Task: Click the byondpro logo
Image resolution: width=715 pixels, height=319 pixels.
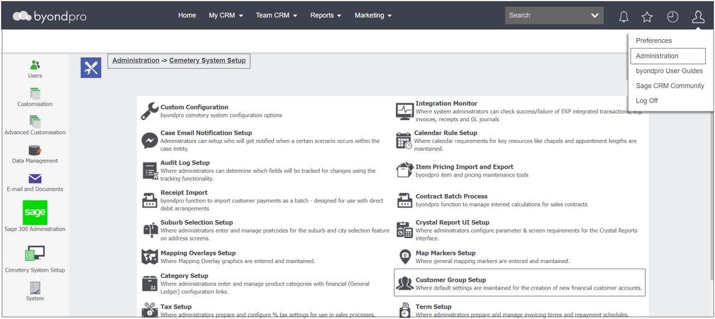Action: pos(49,16)
